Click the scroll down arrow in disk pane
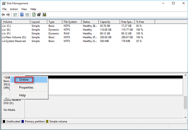The height and width of the screenshot is (130, 188). [x=185, y=117]
